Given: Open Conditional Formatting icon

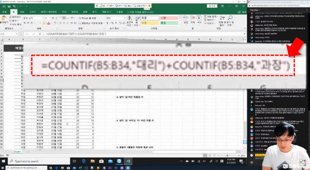Looking at the screenshot, I should [x=130, y=20].
